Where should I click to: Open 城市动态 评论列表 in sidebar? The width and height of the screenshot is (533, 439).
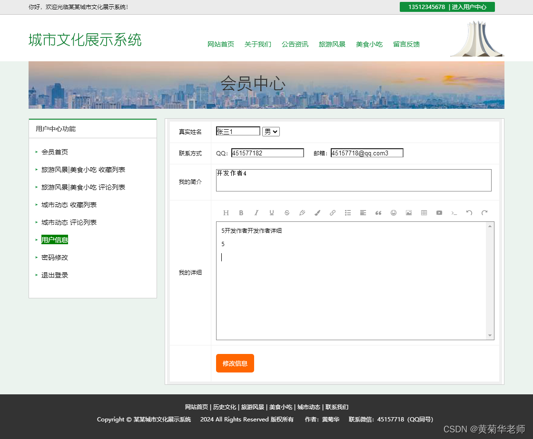[69, 222]
